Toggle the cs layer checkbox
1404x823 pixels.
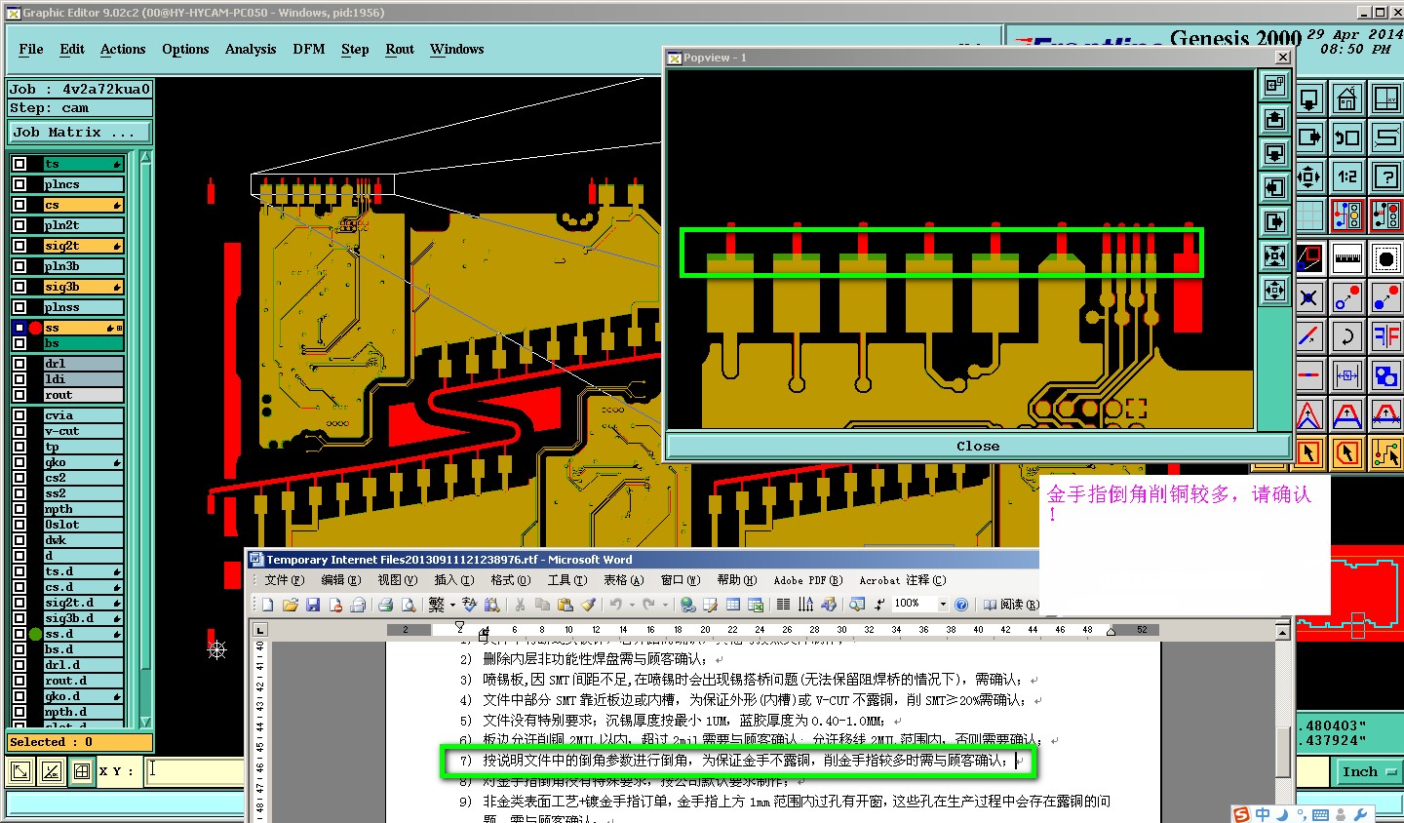click(19, 205)
